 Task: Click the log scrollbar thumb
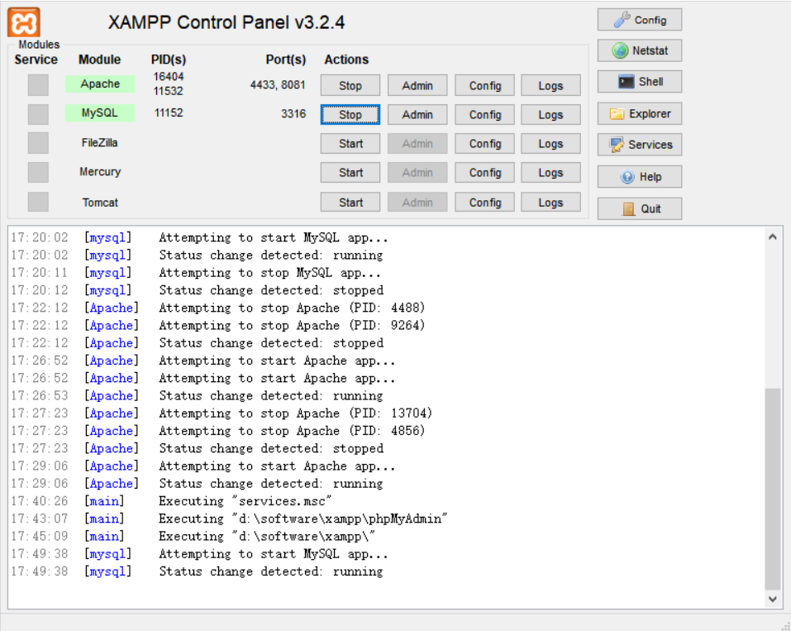[x=772, y=489]
